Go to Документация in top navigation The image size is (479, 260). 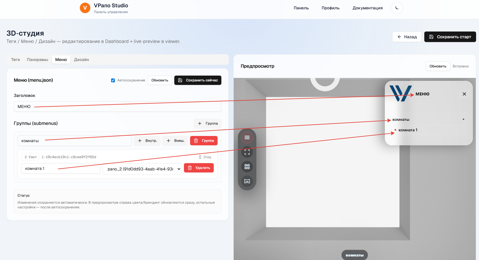point(367,8)
